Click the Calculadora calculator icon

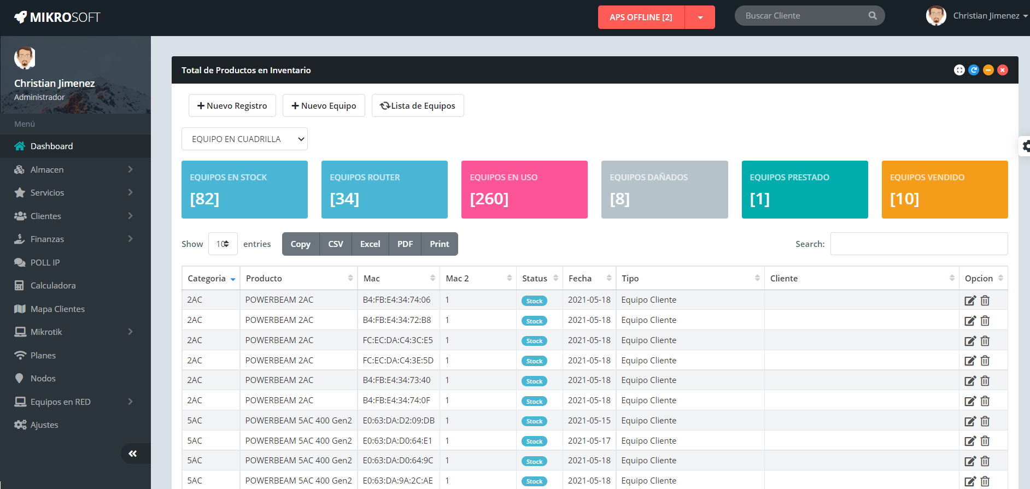tap(19, 285)
